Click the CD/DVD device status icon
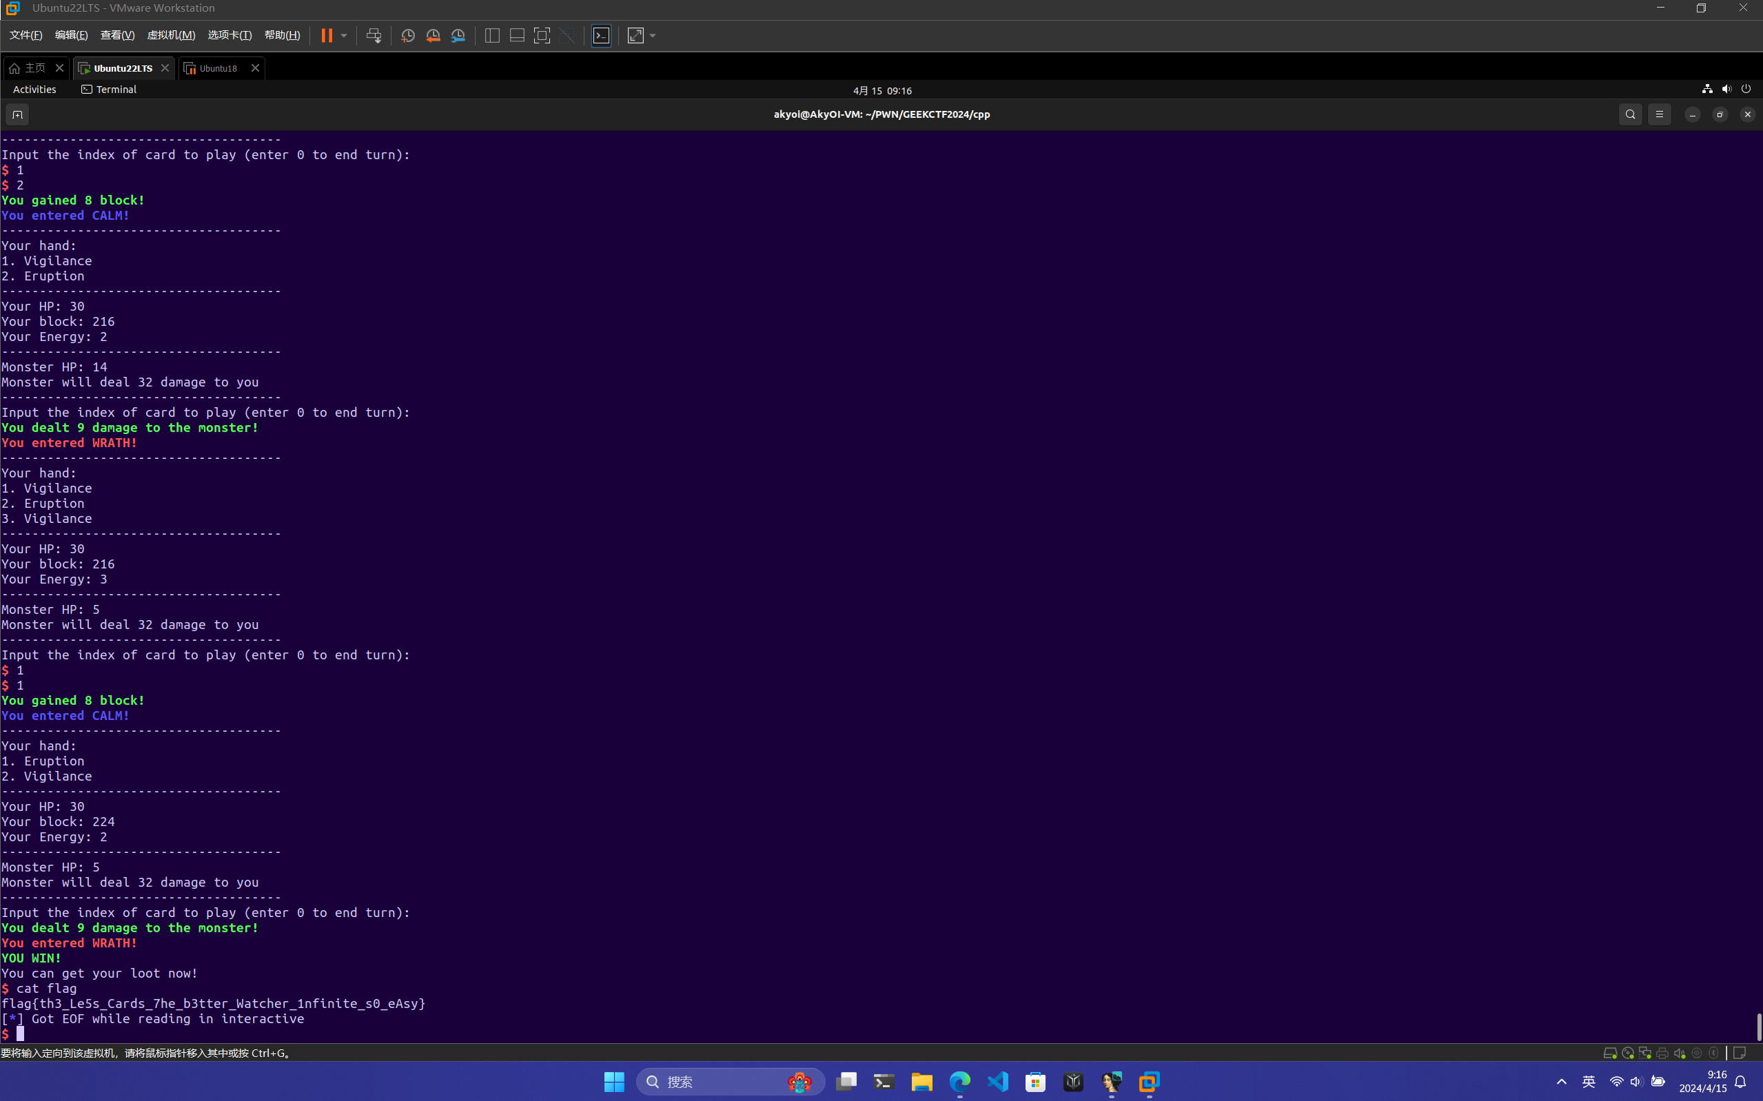The height and width of the screenshot is (1101, 1763). tap(1627, 1053)
